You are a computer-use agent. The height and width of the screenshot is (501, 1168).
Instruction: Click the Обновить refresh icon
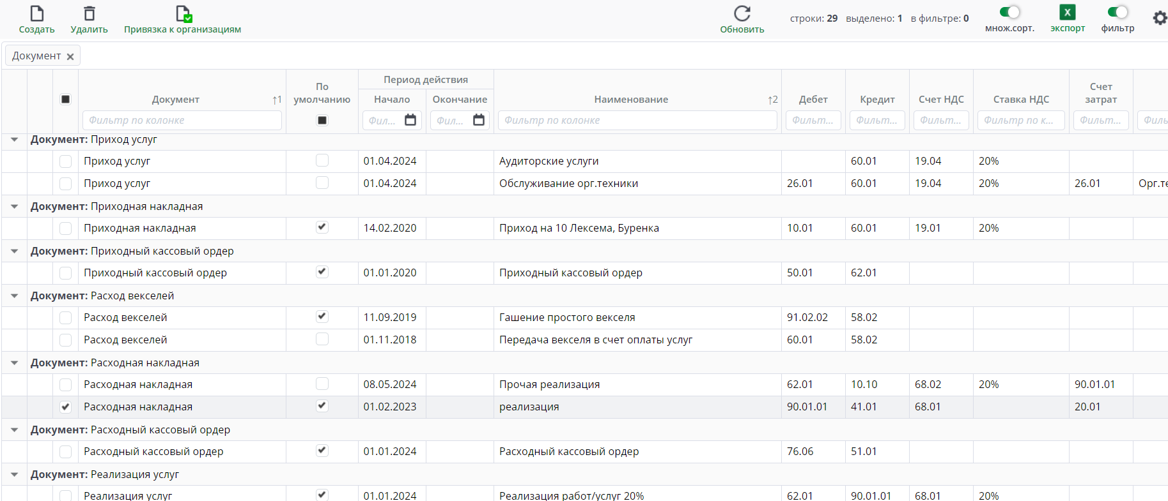tap(742, 13)
